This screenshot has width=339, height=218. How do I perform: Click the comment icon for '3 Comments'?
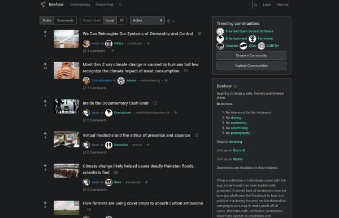pyautogui.click(x=85, y=88)
